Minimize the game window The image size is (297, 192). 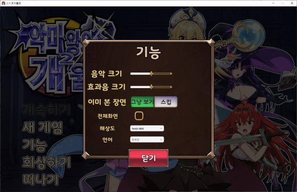273,3
